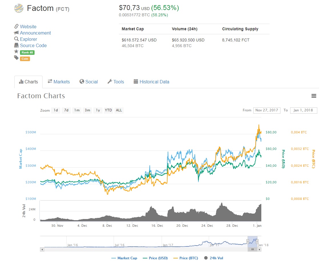Open the Explorer link

(29, 39)
